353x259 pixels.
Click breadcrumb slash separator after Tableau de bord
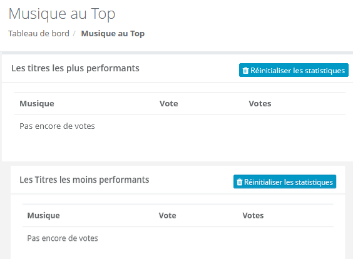point(74,34)
